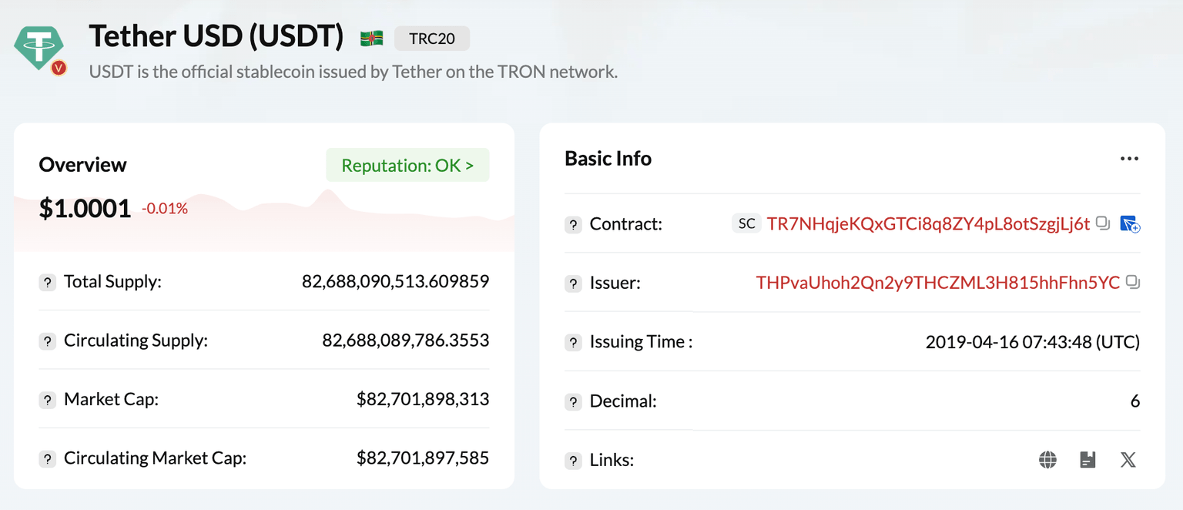Expand the Reputation: OK details
This screenshot has width=1183, height=510.
[407, 165]
